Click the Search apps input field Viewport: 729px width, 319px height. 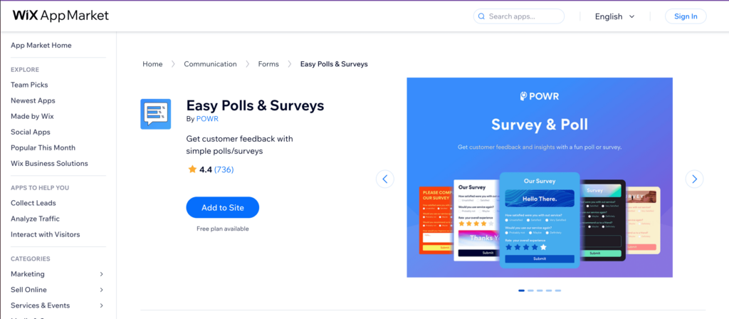tap(519, 16)
